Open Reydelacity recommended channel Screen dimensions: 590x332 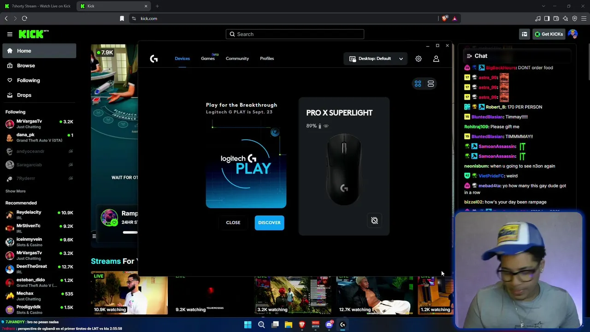click(39, 215)
